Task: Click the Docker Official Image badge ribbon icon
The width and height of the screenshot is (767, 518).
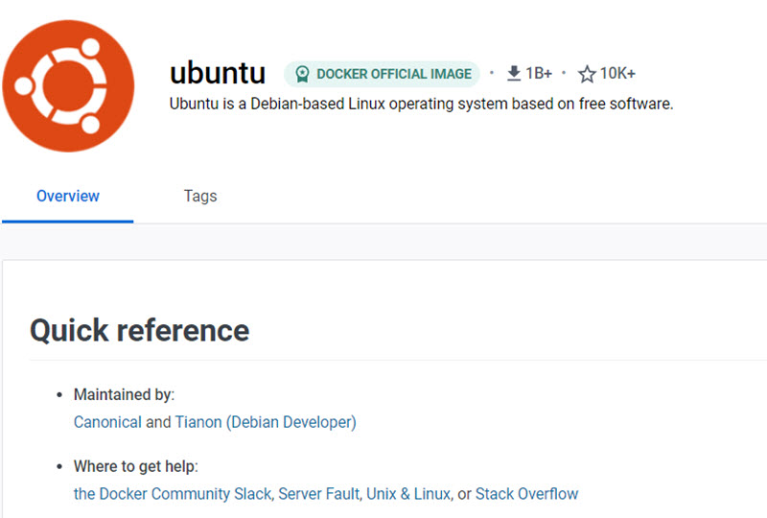Action: pos(302,74)
